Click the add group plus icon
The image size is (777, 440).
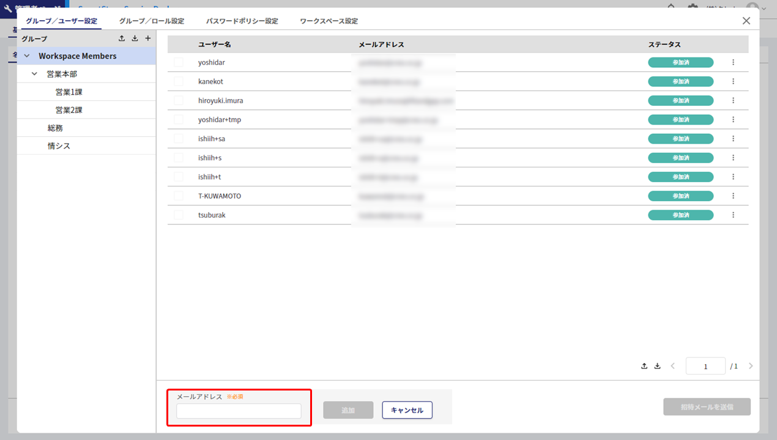point(147,38)
